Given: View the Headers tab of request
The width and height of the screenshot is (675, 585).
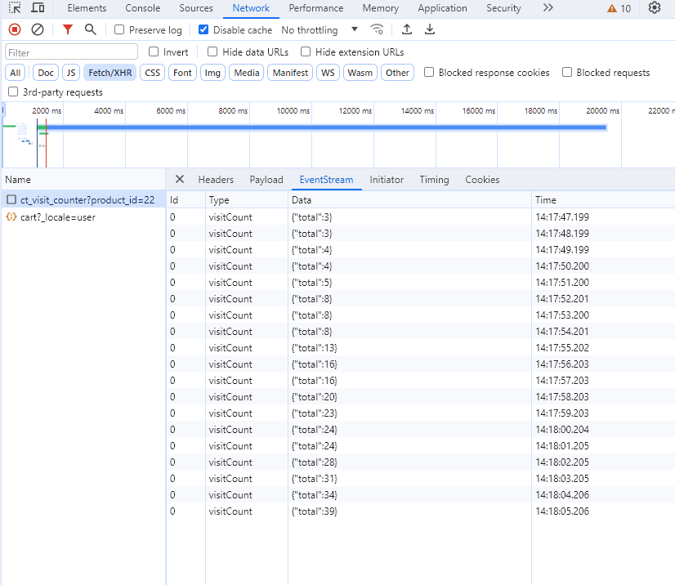Looking at the screenshot, I should [216, 180].
